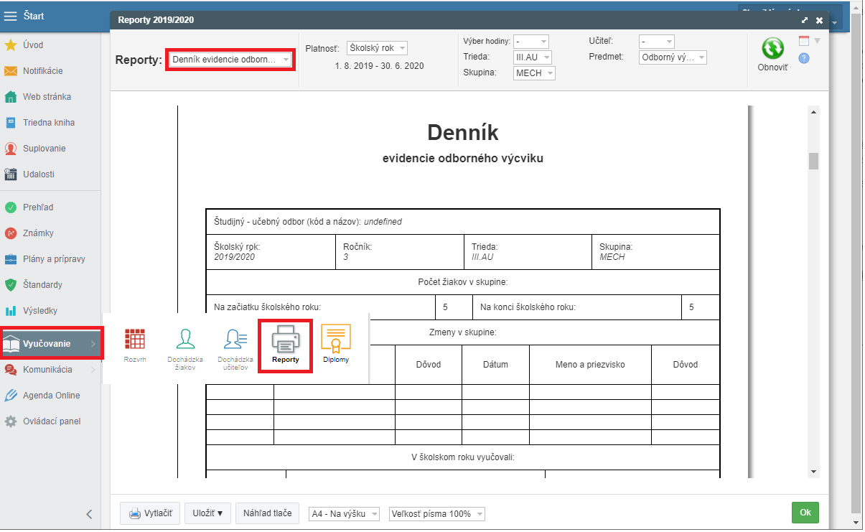This screenshot has width=865, height=532.
Task: Open Dochádzka učiteľov icon
Action: coord(235,340)
